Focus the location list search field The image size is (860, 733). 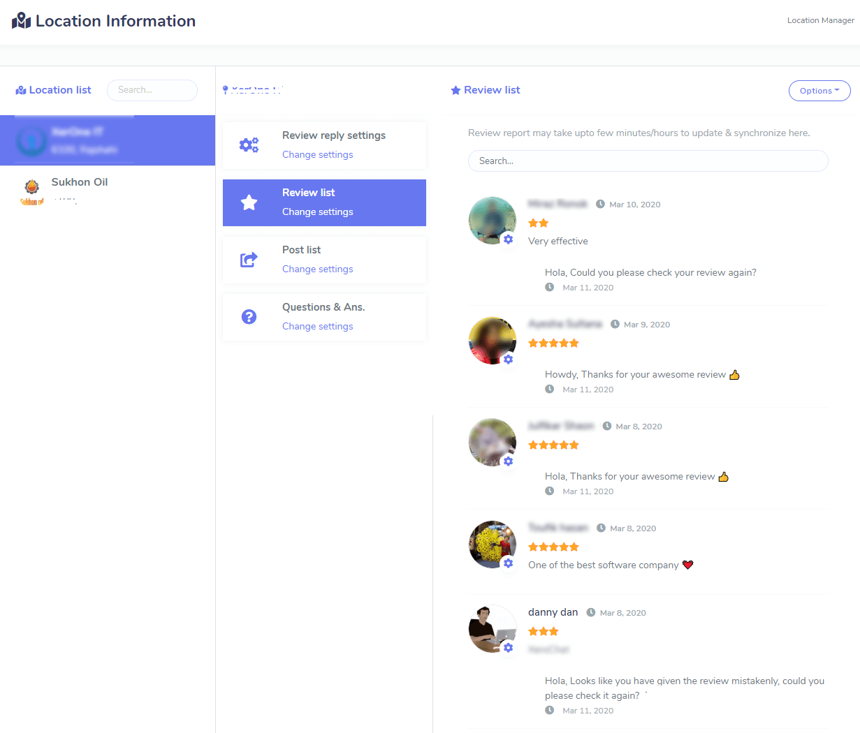(152, 90)
